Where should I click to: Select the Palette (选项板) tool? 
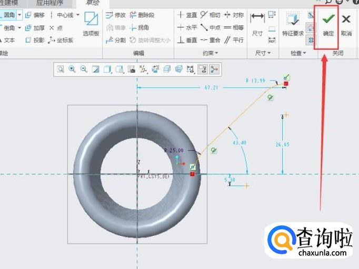tap(91, 24)
